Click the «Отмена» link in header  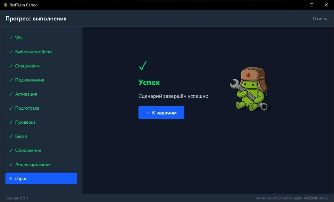click(321, 19)
